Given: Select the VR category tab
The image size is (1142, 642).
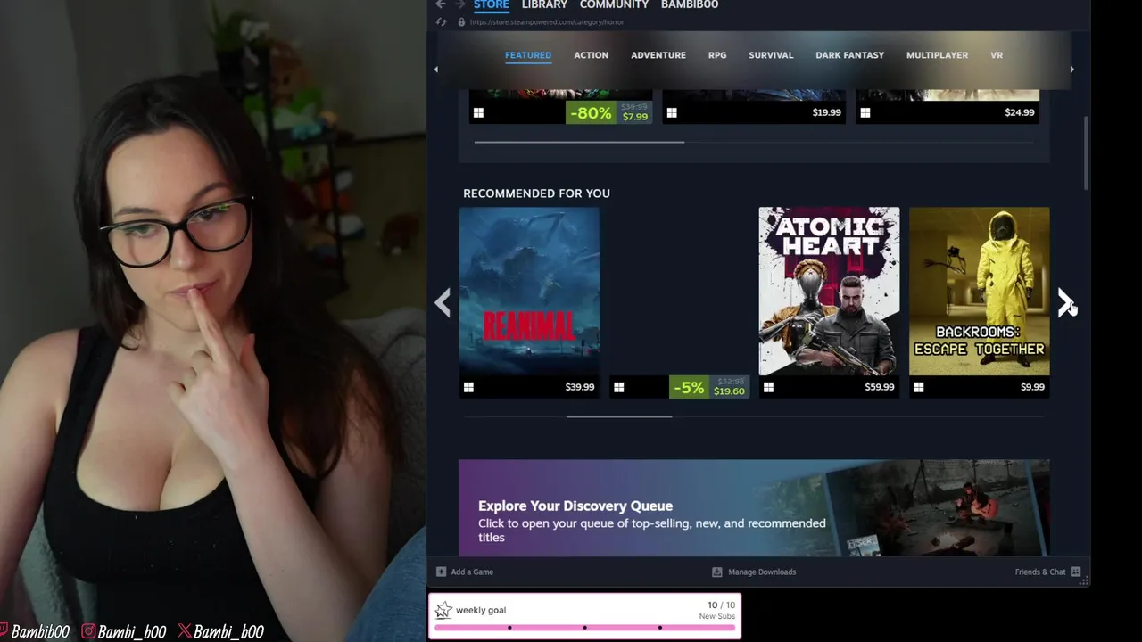Looking at the screenshot, I should (x=997, y=55).
